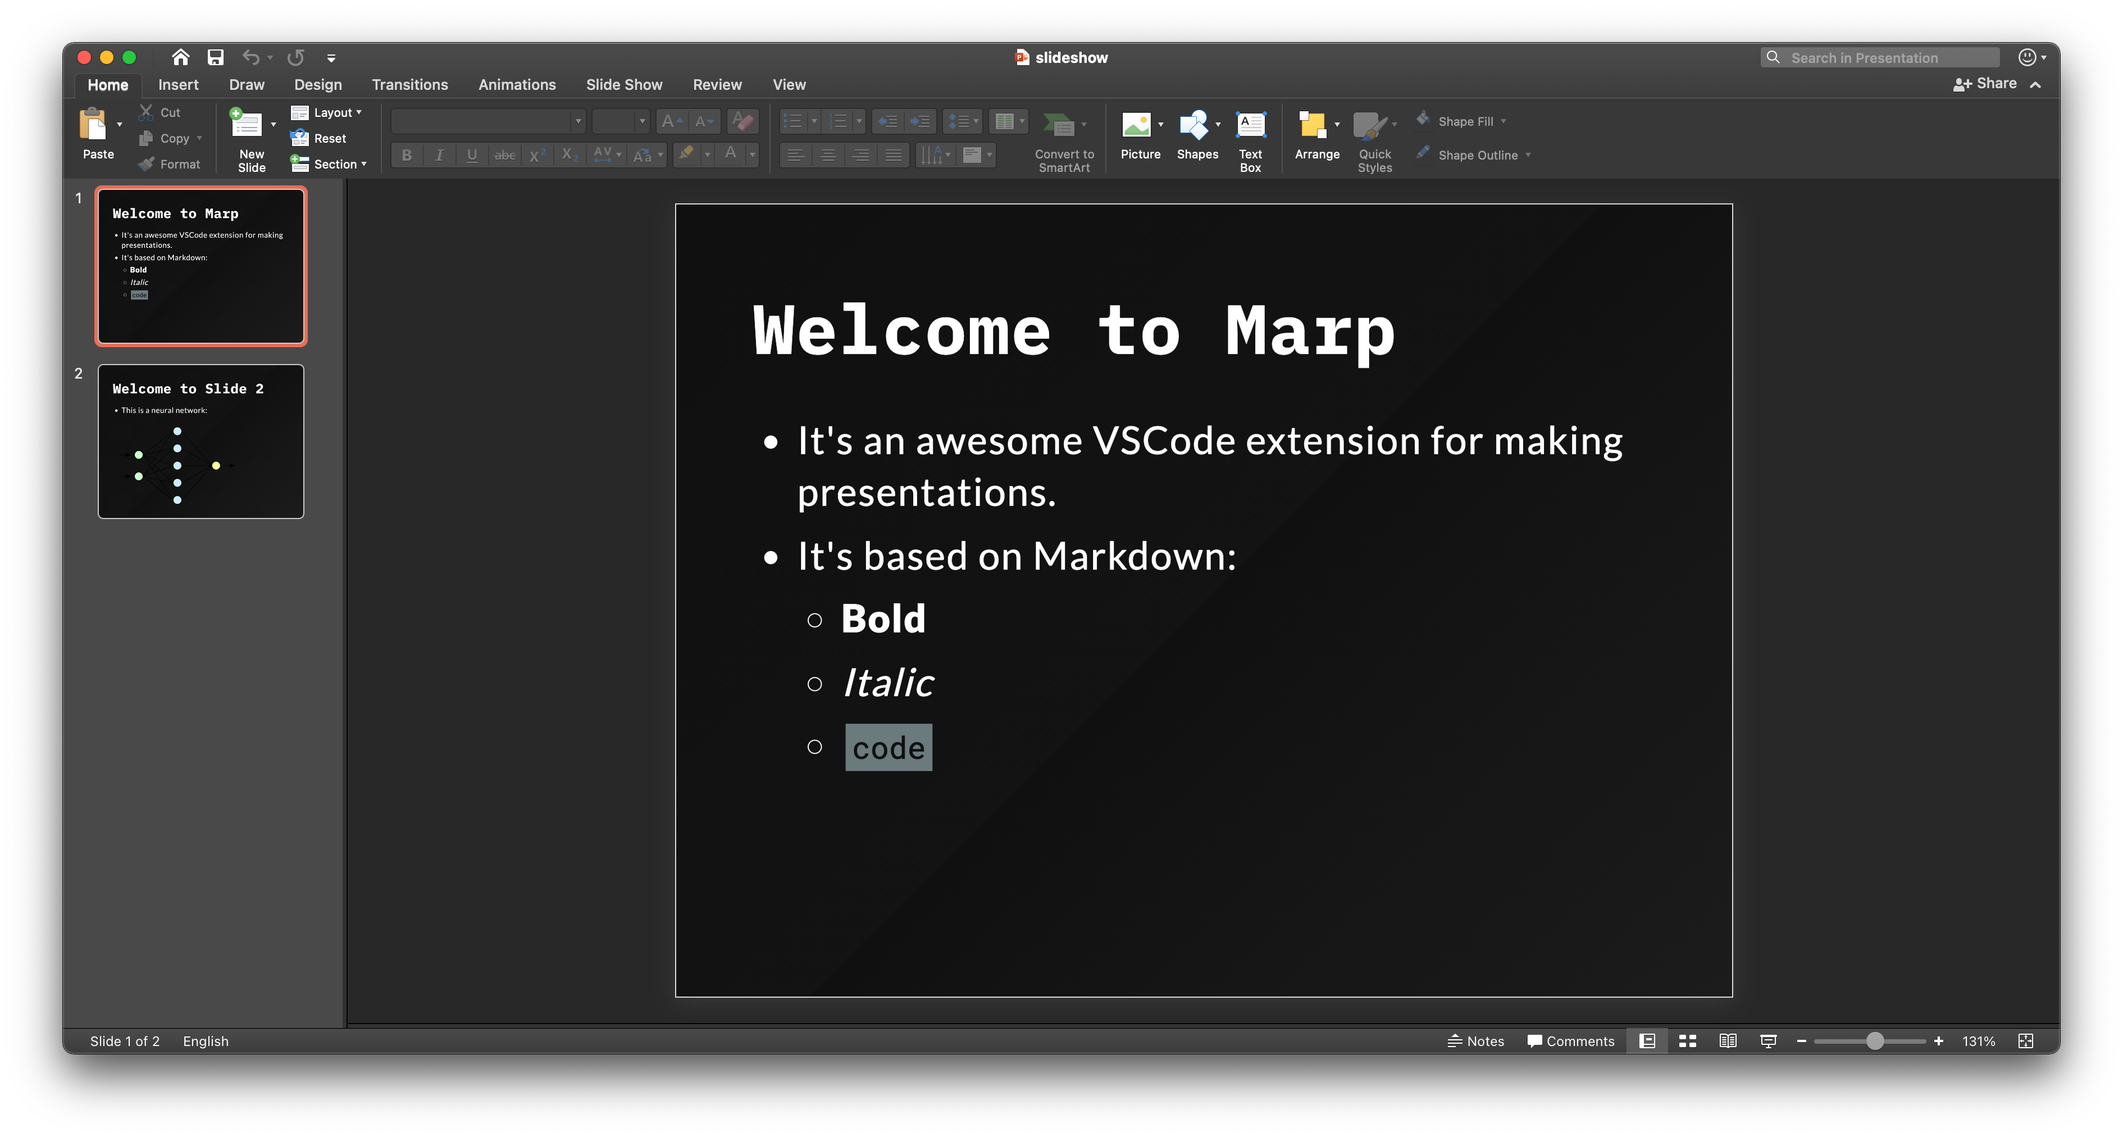Open the Shape Fill dropdown

tap(1504, 121)
